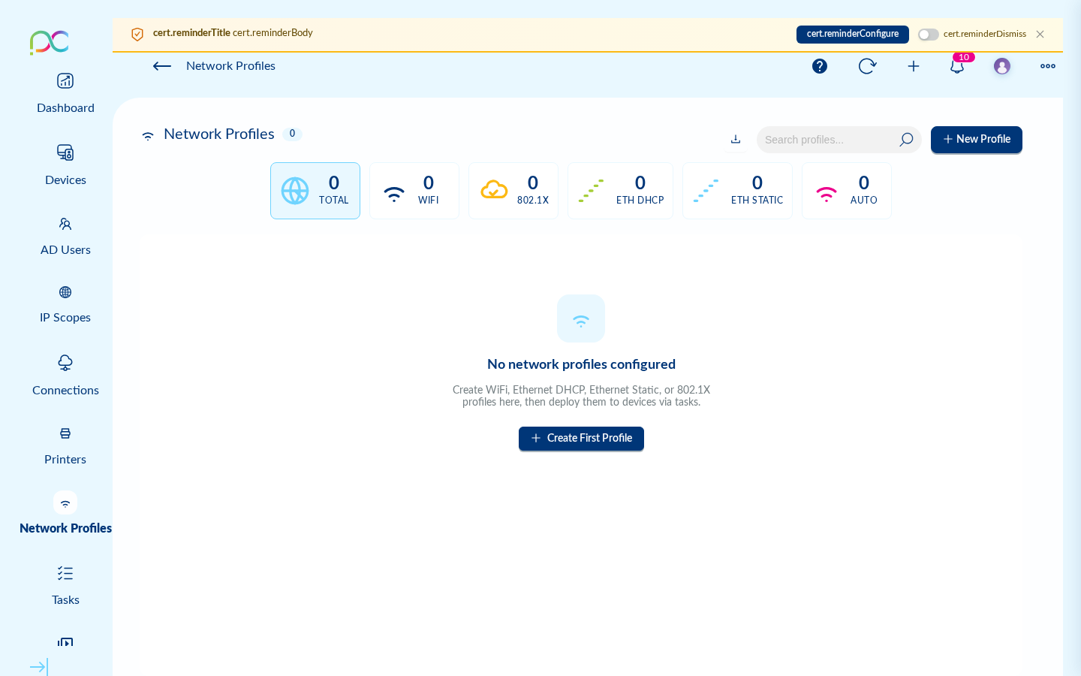Open the user avatar menu
This screenshot has height=676, width=1081.
[x=1002, y=66]
